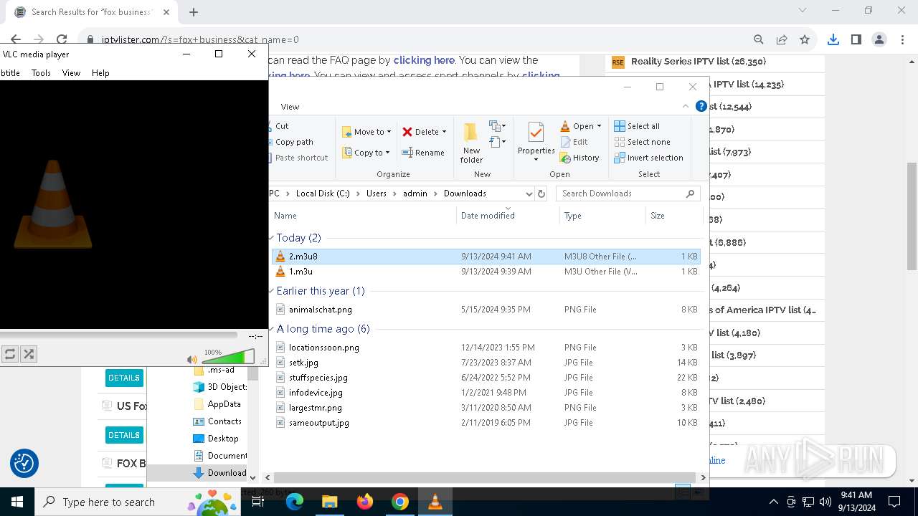Click Users in the address breadcrumb
Image resolution: width=918 pixels, height=516 pixels.
click(x=376, y=193)
